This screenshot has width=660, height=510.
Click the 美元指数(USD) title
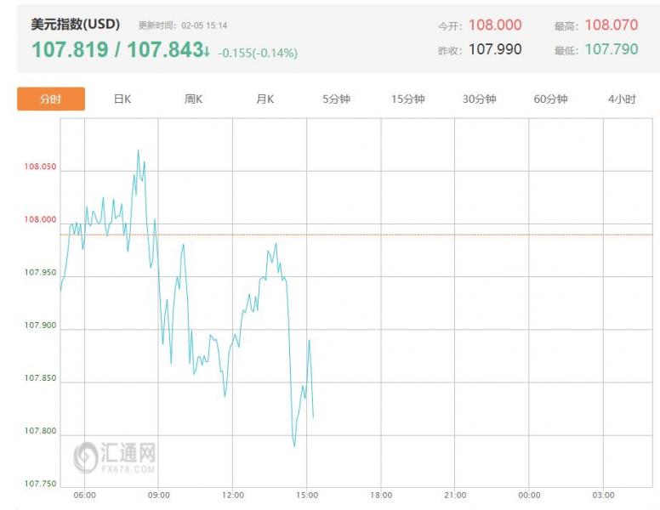76,24
